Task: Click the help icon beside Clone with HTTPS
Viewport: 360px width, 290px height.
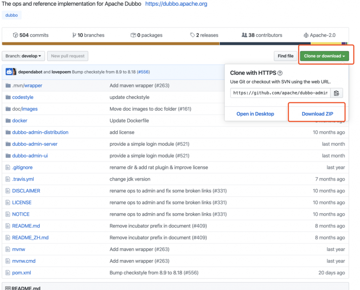Action: 280,73
